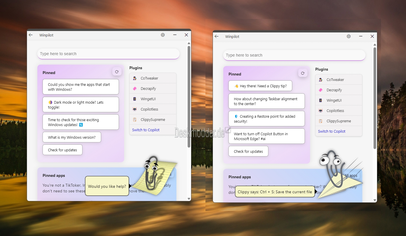Screen dimensions: 406x236
Task: Focus the search box in the left window
Action: click(x=108, y=54)
